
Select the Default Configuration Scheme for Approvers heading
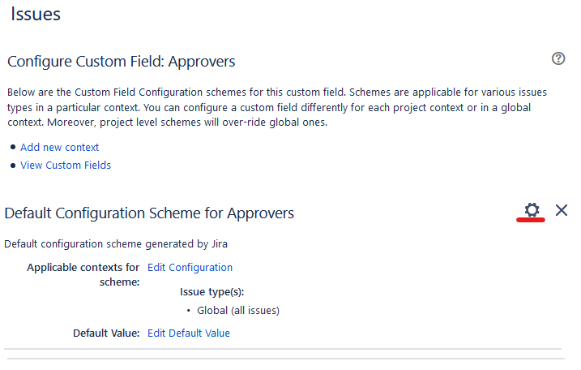pyautogui.click(x=149, y=213)
